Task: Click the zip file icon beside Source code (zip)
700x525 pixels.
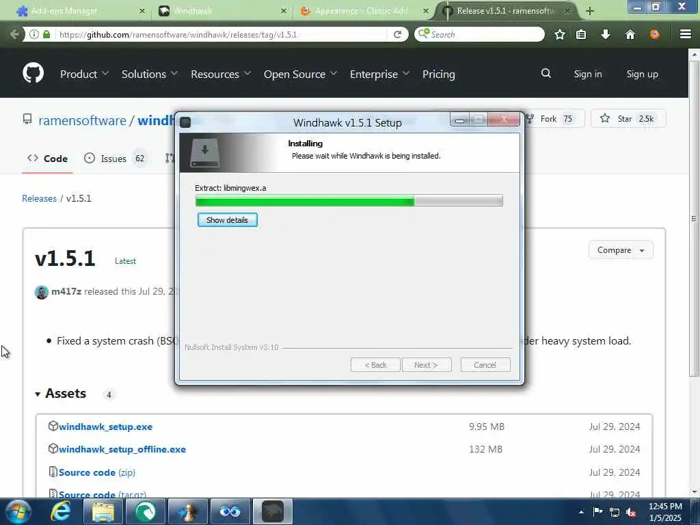Action: click(x=53, y=472)
